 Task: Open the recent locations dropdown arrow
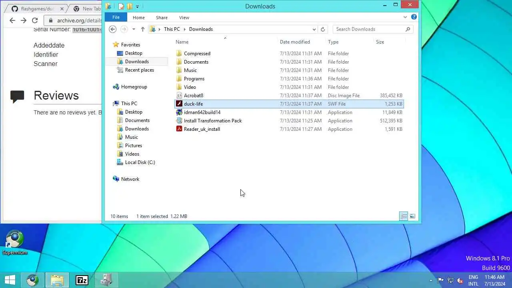(x=134, y=29)
